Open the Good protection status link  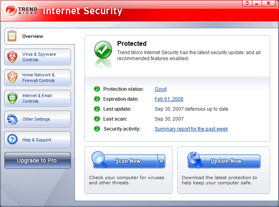click(x=161, y=89)
